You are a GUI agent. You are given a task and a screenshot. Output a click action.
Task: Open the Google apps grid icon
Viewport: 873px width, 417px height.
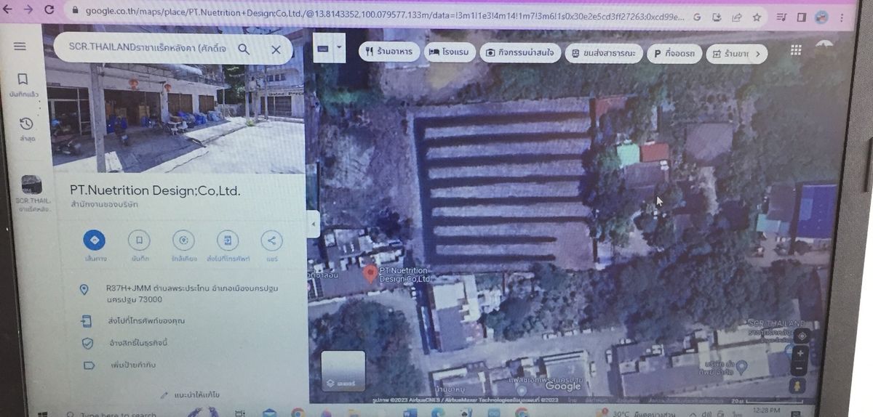pos(796,50)
